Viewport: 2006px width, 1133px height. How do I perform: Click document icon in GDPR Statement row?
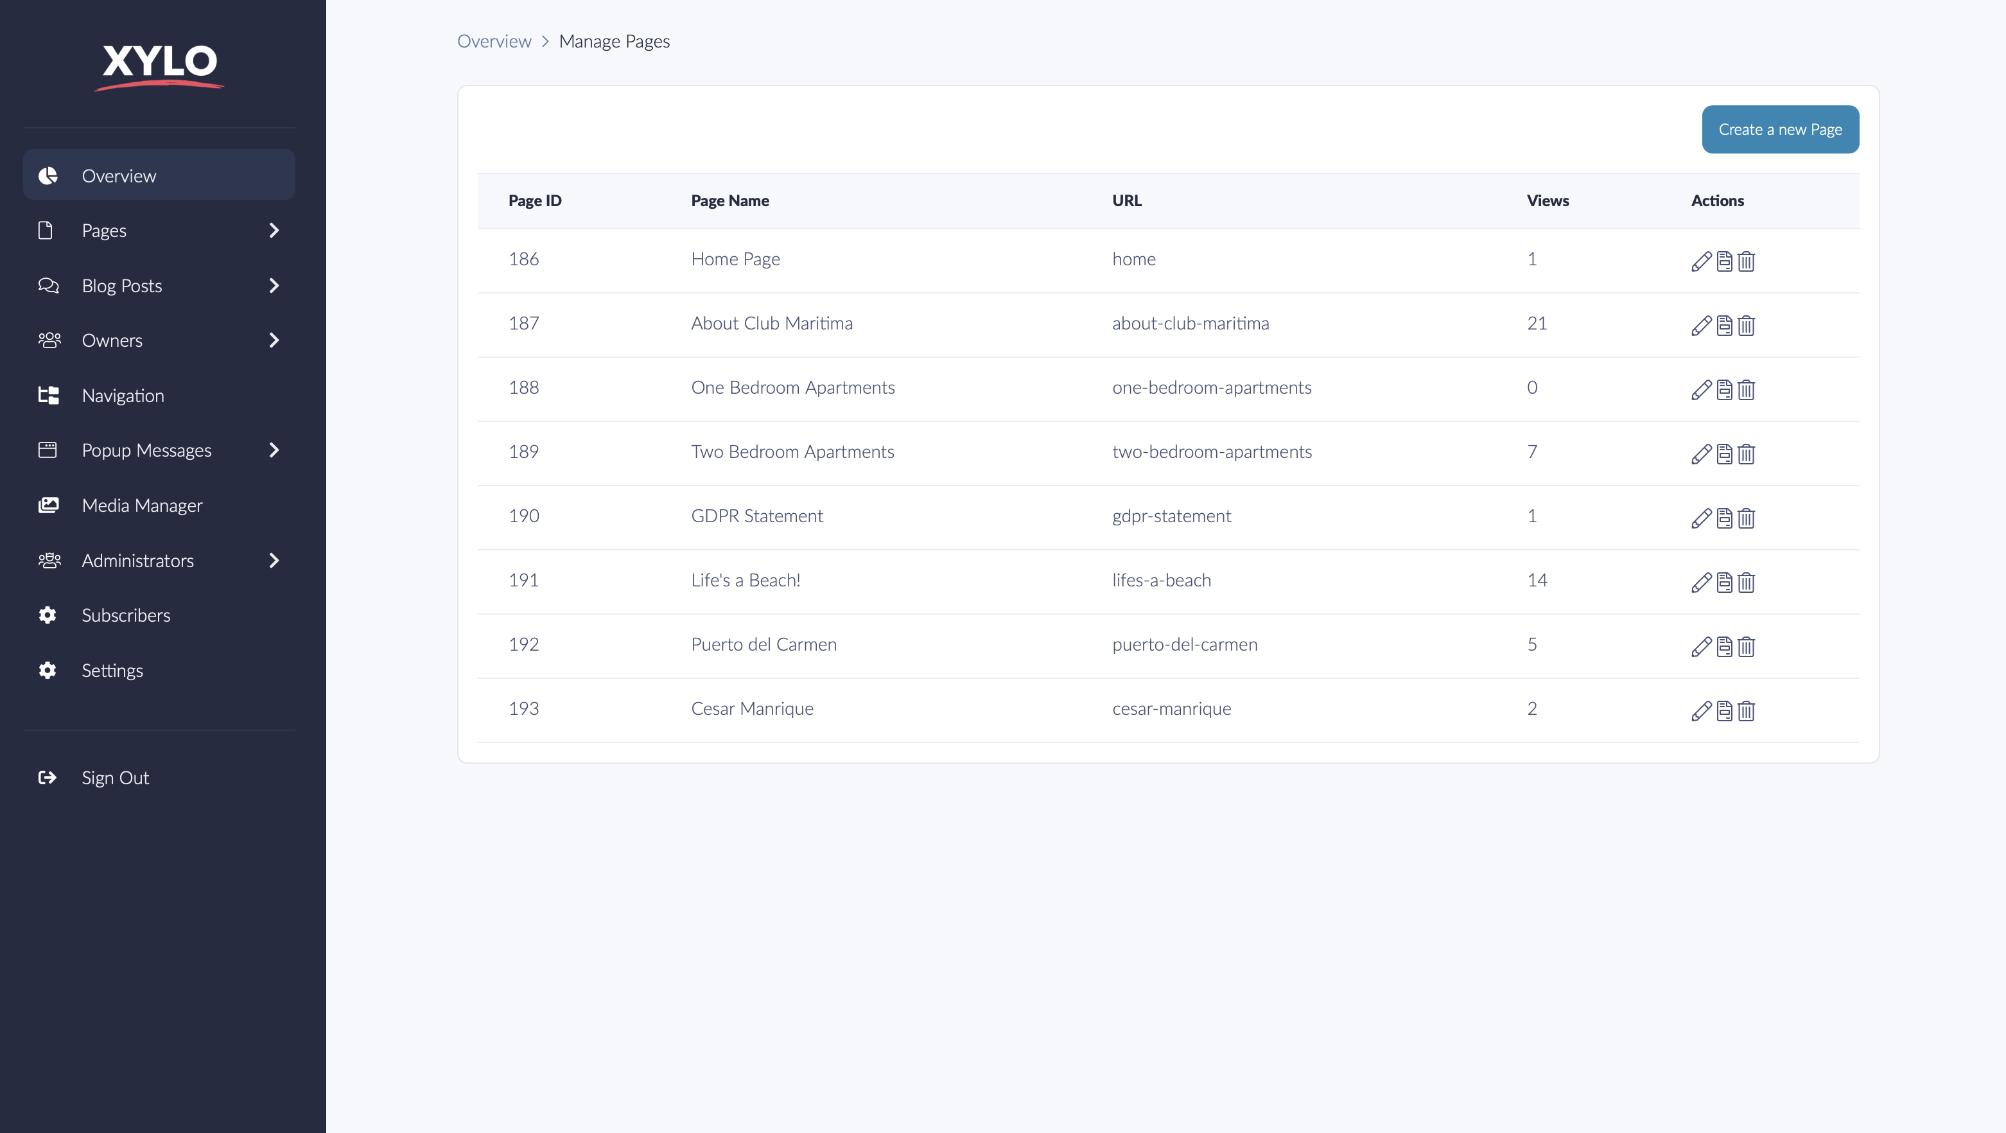1725,518
